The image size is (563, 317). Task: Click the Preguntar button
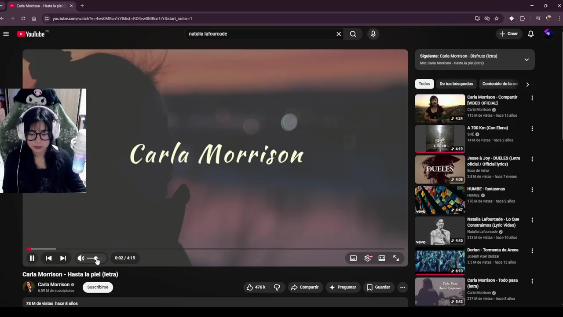click(343, 287)
